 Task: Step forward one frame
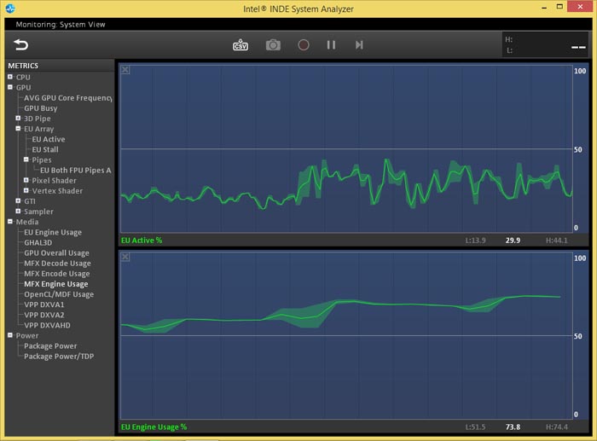[x=359, y=44]
